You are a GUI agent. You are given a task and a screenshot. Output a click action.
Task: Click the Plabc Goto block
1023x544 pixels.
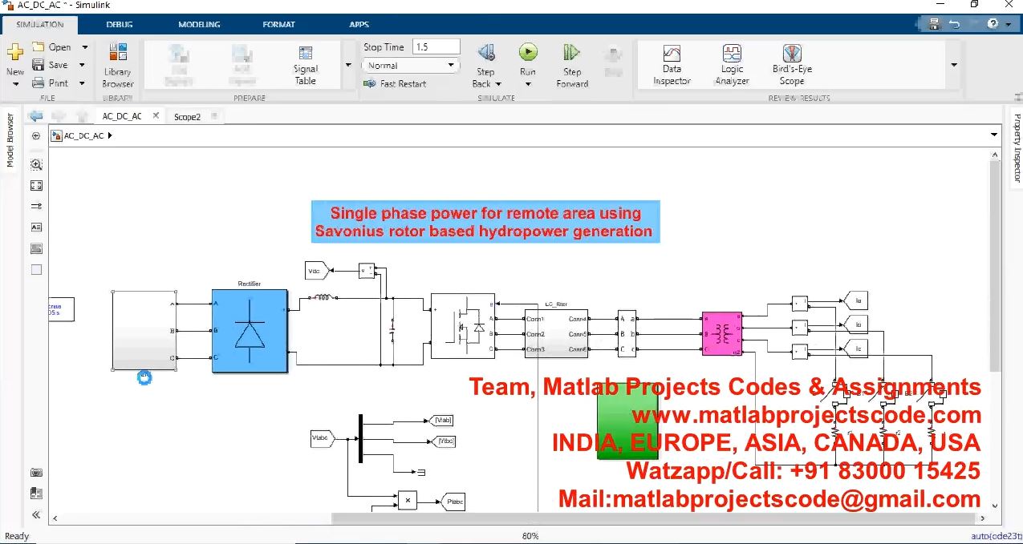(x=454, y=502)
